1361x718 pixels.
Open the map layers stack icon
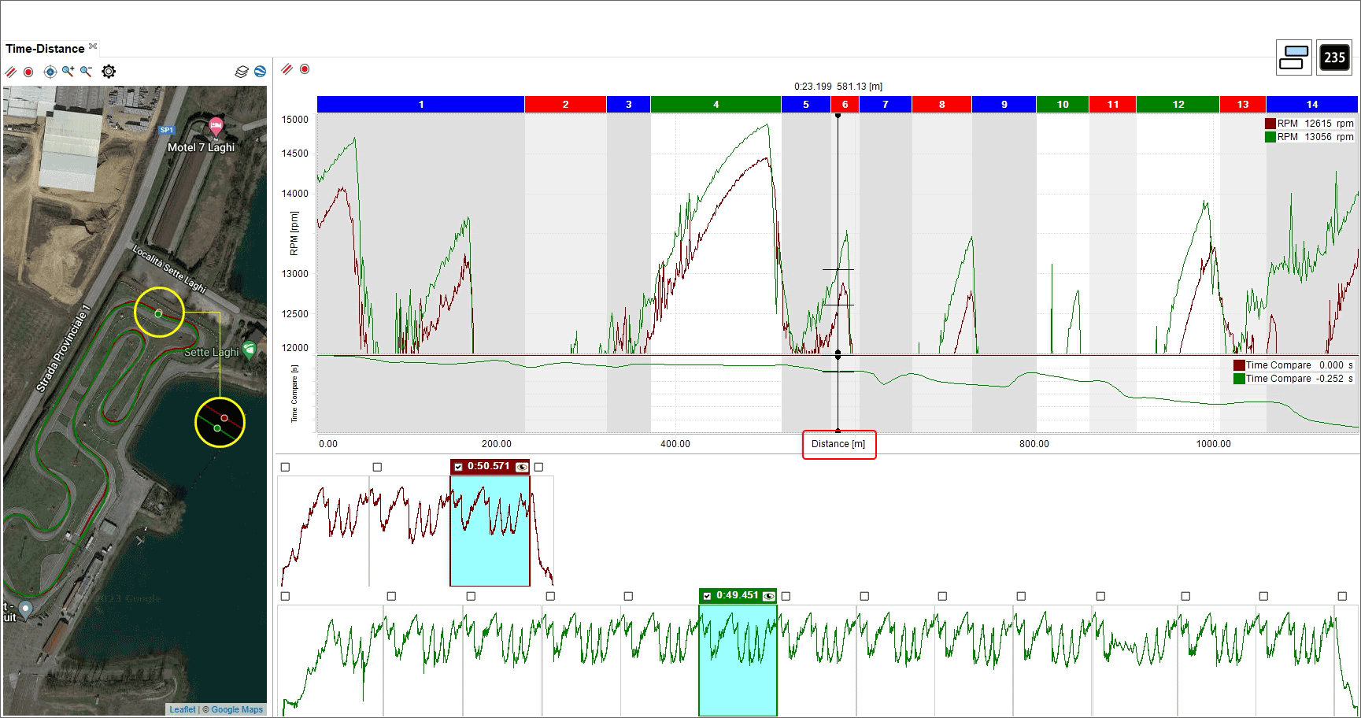[x=242, y=72]
